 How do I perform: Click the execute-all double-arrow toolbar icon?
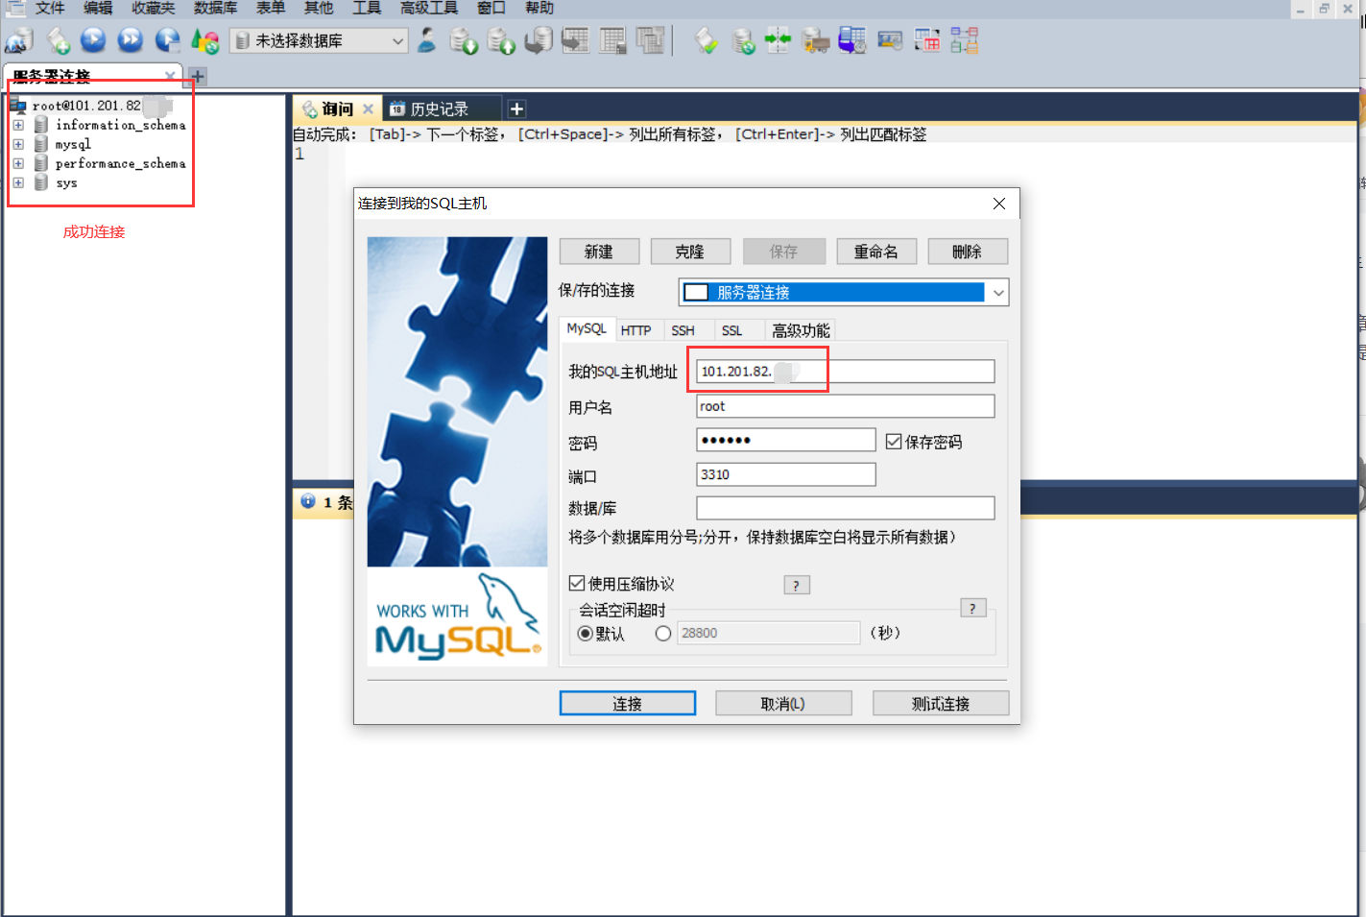point(130,40)
